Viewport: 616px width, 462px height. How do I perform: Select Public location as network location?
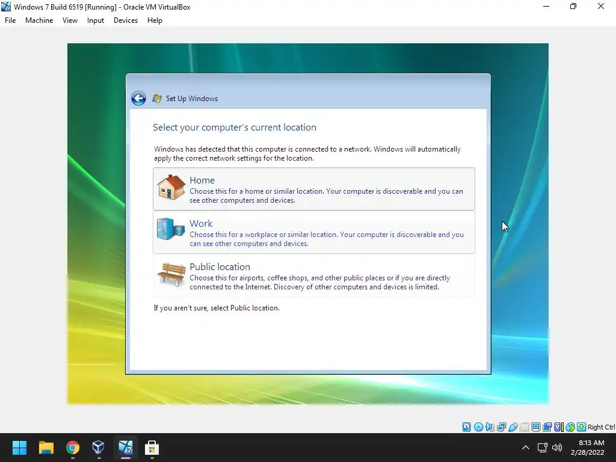314,276
